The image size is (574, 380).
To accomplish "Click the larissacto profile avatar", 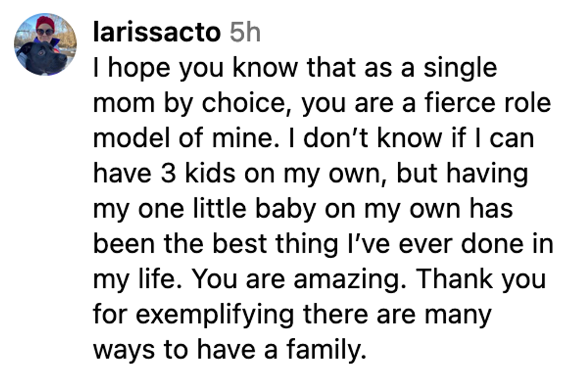I will tap(46, 44).
